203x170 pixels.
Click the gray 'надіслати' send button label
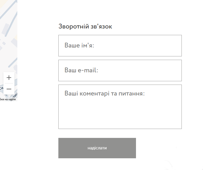97,148
